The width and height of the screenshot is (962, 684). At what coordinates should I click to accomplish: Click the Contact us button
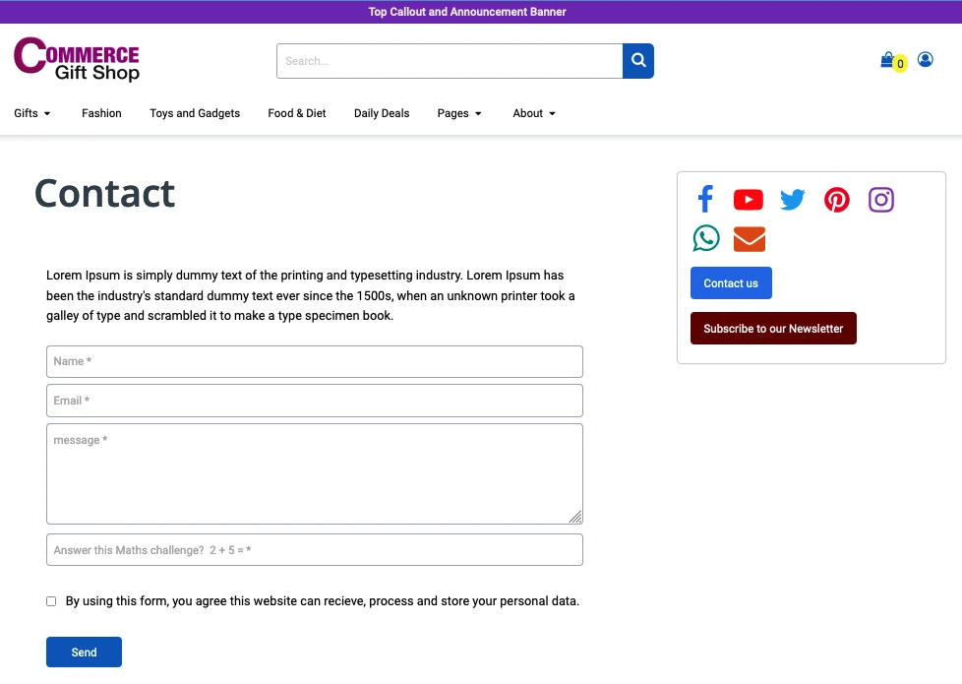click(731, 283)
